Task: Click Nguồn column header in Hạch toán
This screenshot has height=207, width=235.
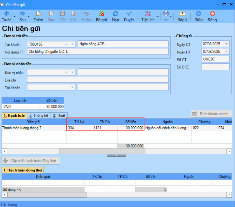Action: [168, 122]
